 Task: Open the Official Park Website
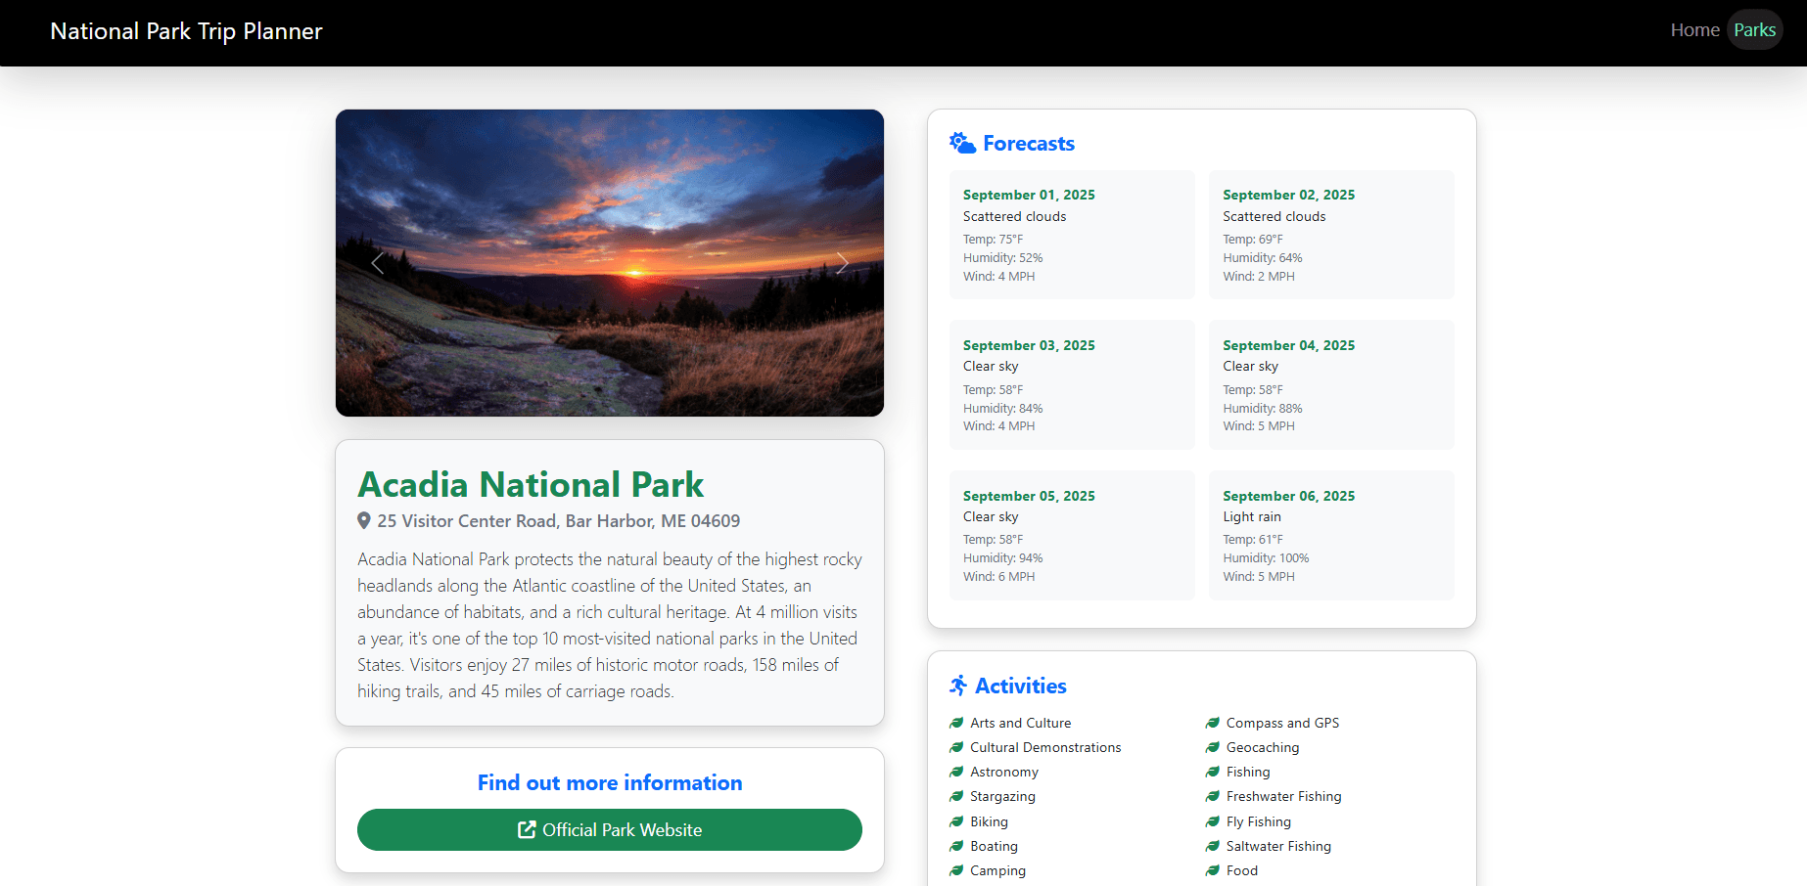click(609, 829)
